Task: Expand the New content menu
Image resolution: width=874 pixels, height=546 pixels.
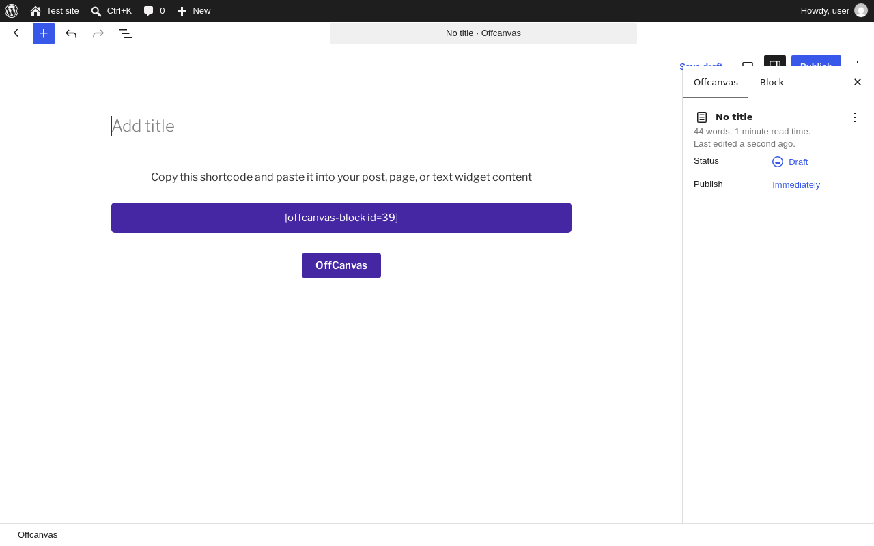Action: point(194,11)
